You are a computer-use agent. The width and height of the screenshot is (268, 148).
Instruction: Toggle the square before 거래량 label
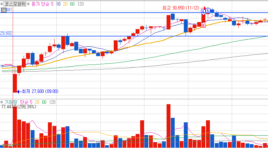coord(1,102)
